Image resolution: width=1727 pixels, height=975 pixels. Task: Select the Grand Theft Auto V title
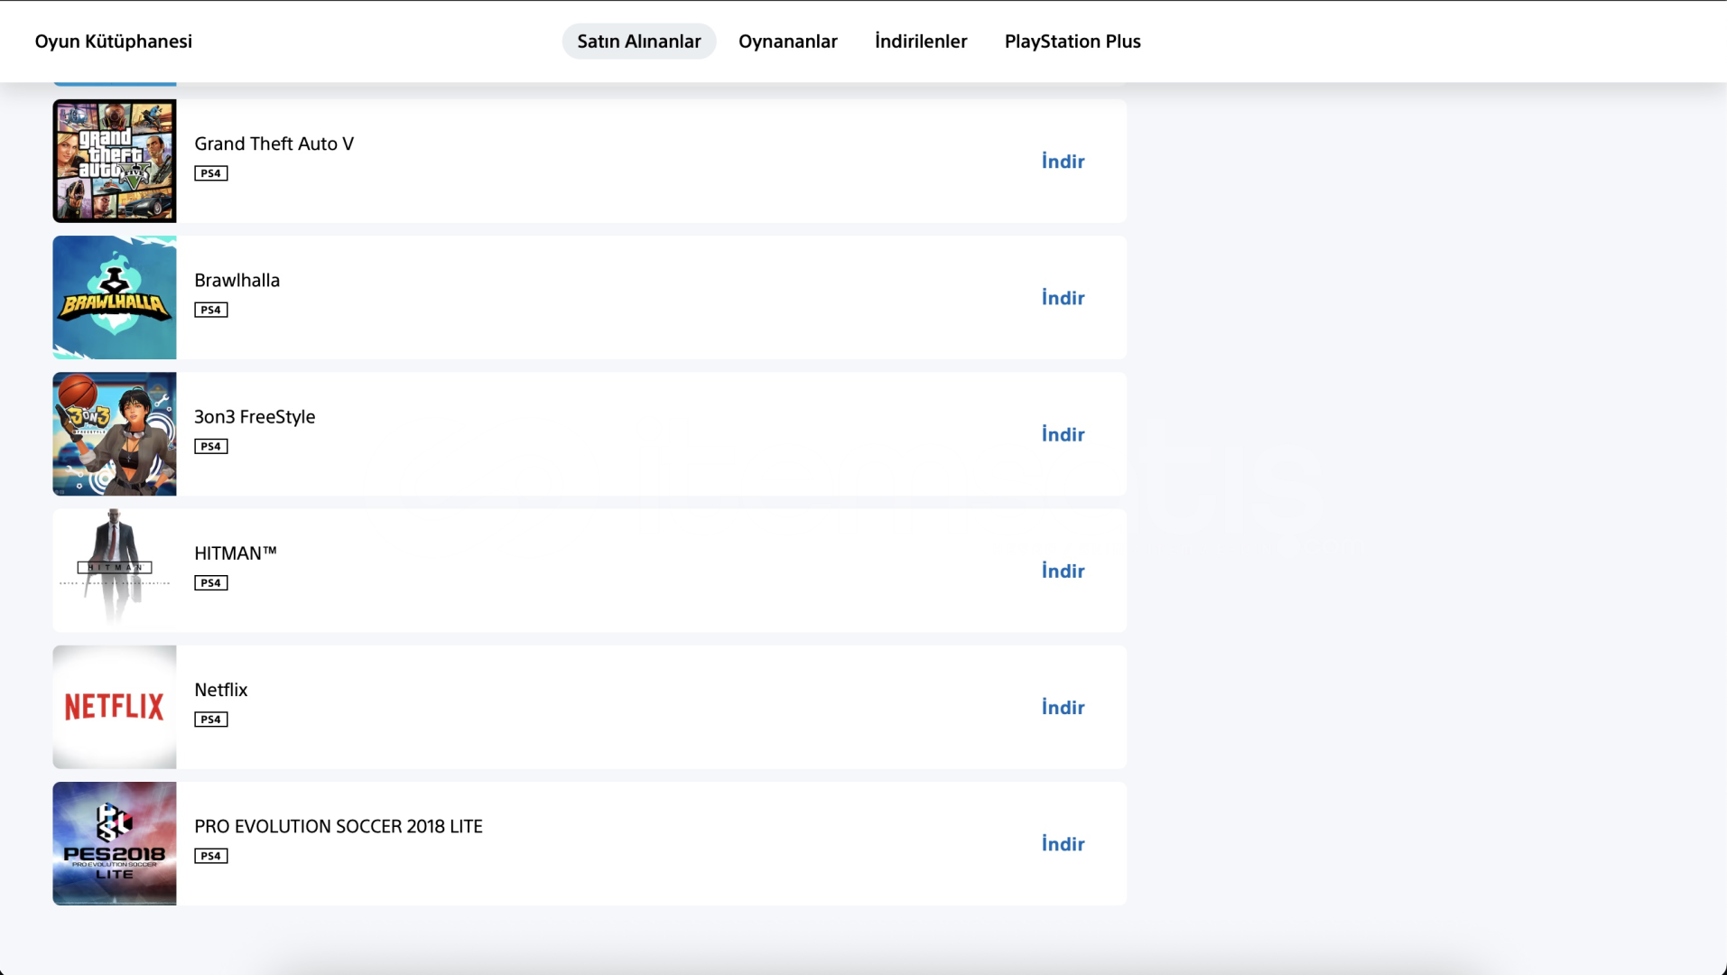274,144
